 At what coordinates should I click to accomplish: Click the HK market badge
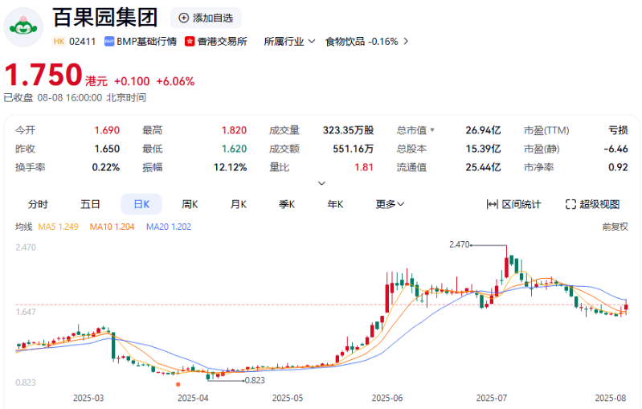pyautogui.click(x=59, y=41)
